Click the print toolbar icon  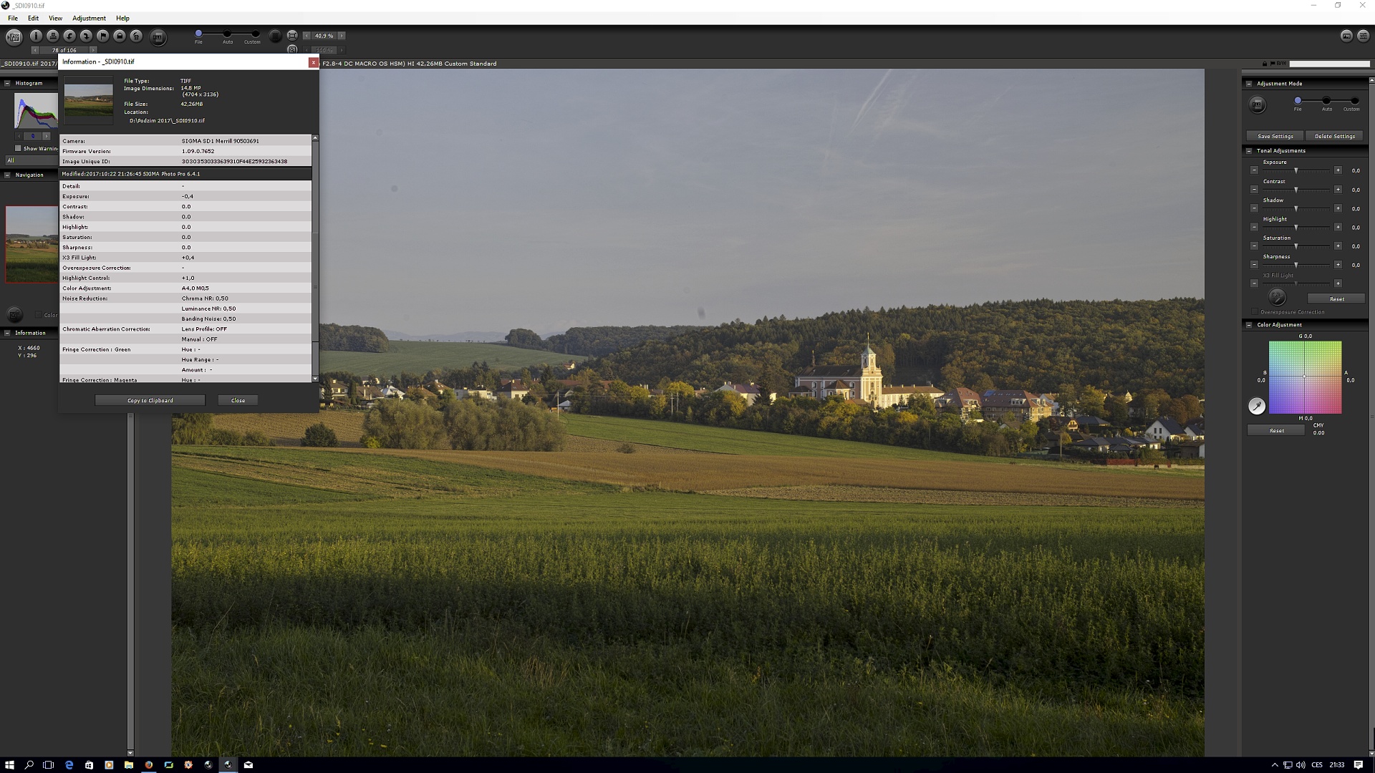52,36
